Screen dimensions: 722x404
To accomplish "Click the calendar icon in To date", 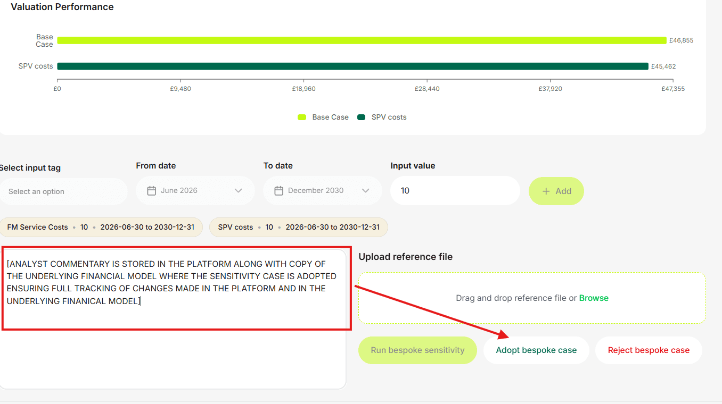I will tap(278, 191).
